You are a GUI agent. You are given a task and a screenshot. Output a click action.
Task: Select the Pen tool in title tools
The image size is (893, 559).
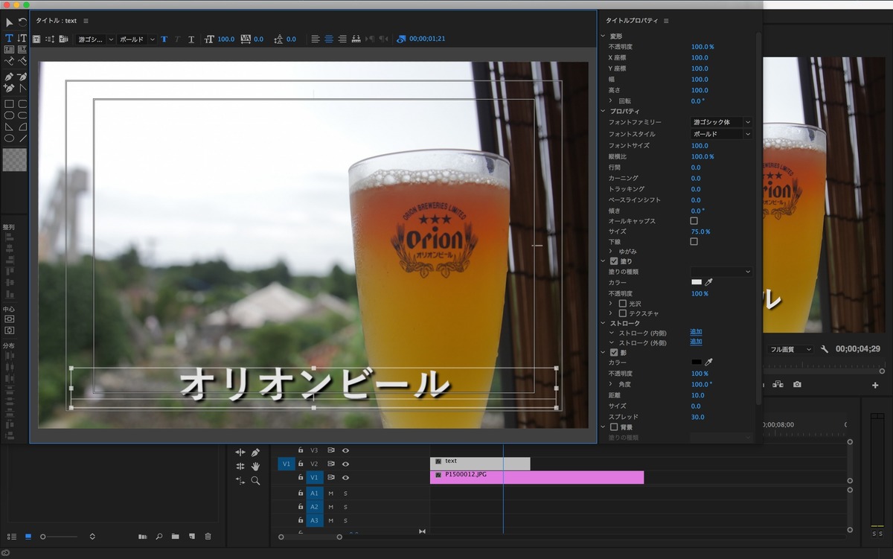coord(9,77)
